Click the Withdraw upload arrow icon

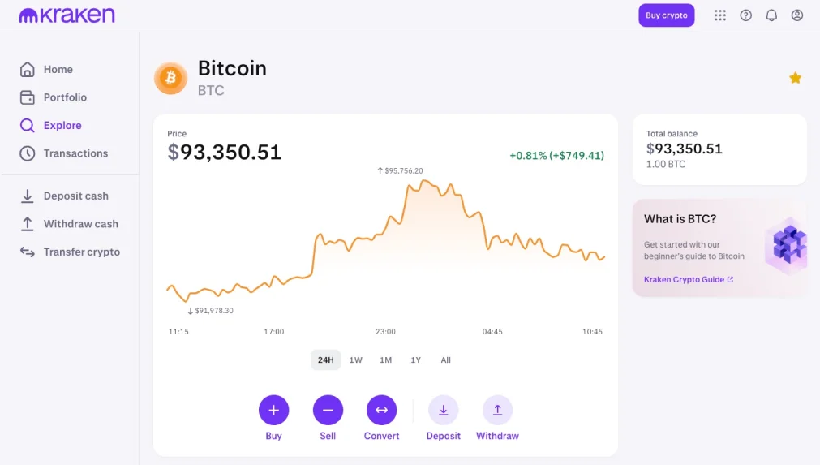point(497,410)
